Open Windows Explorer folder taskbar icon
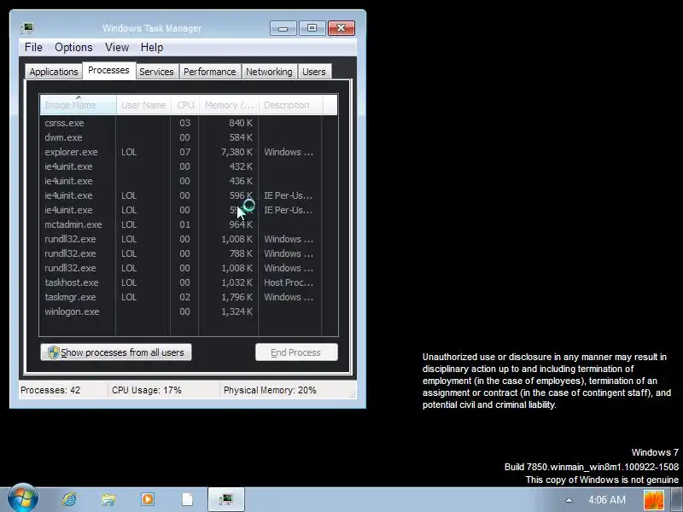Image resolution: width=683 pixels, height=512 pixels. coord(108,499)
